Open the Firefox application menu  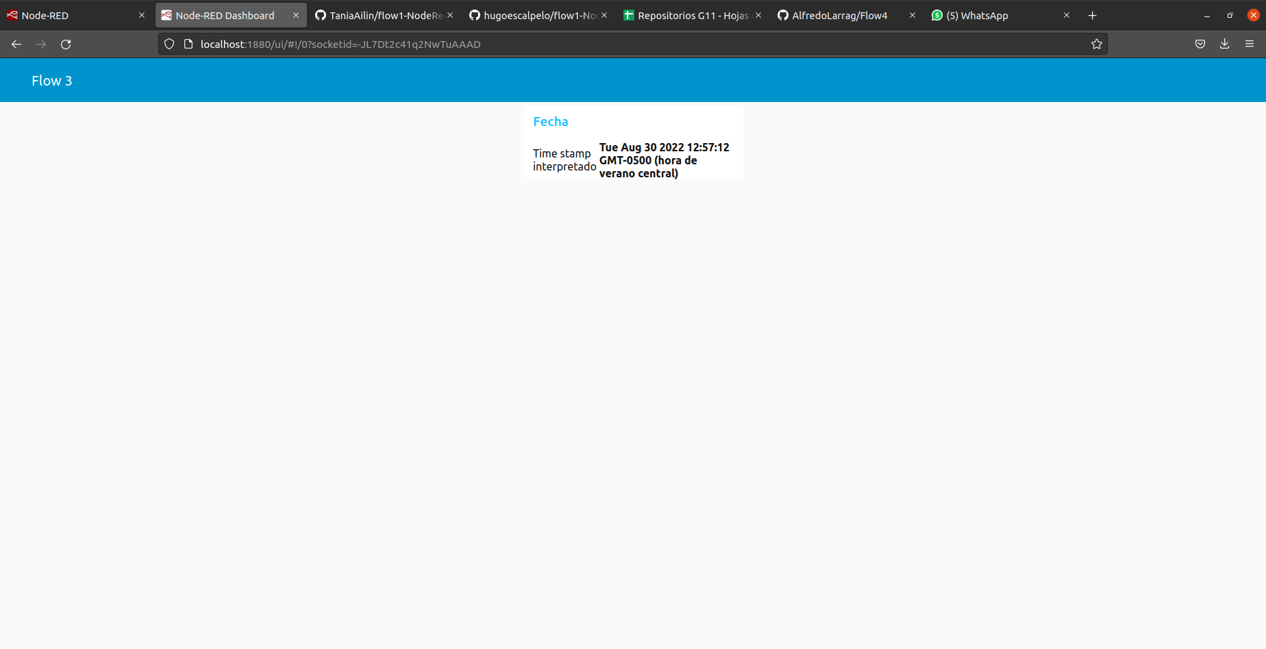click(x=1249, y=44)
